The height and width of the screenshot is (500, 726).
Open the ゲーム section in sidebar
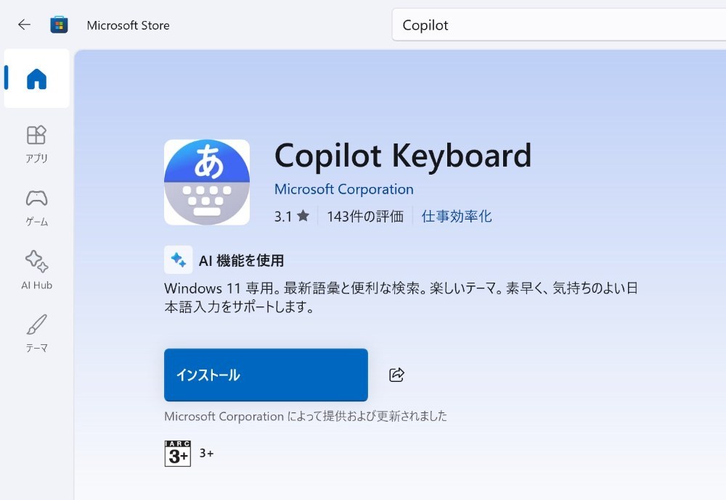click(36, 207)
